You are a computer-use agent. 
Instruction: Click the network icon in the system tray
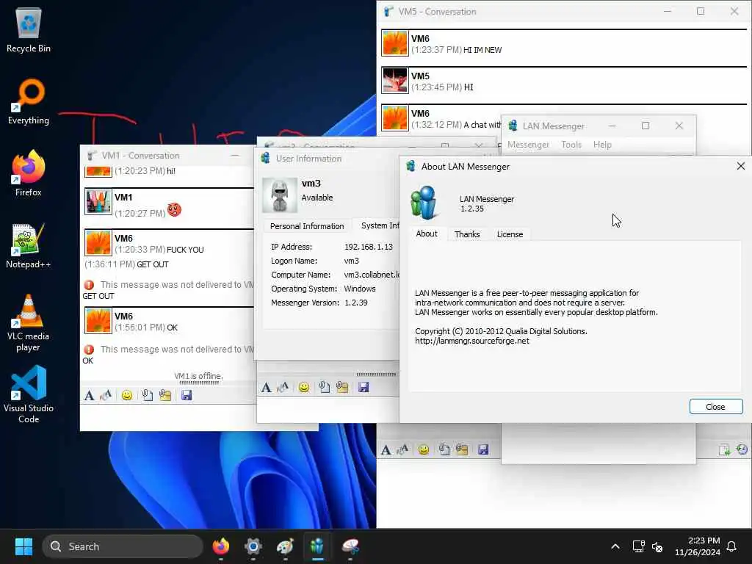pos(639,546)
